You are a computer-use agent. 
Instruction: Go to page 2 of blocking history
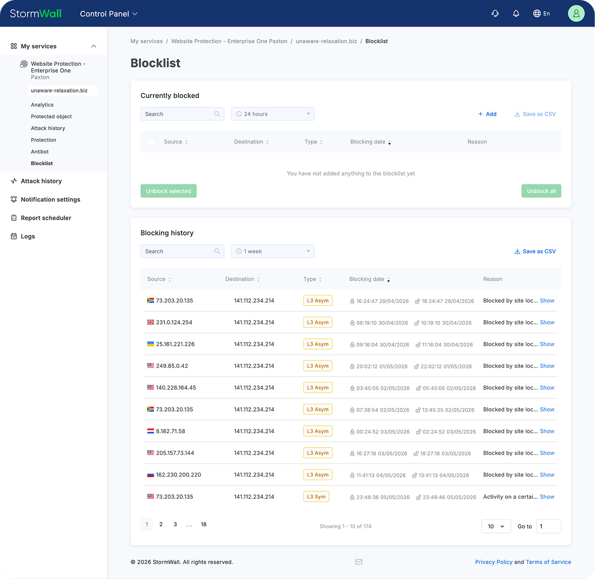point(161,524)
